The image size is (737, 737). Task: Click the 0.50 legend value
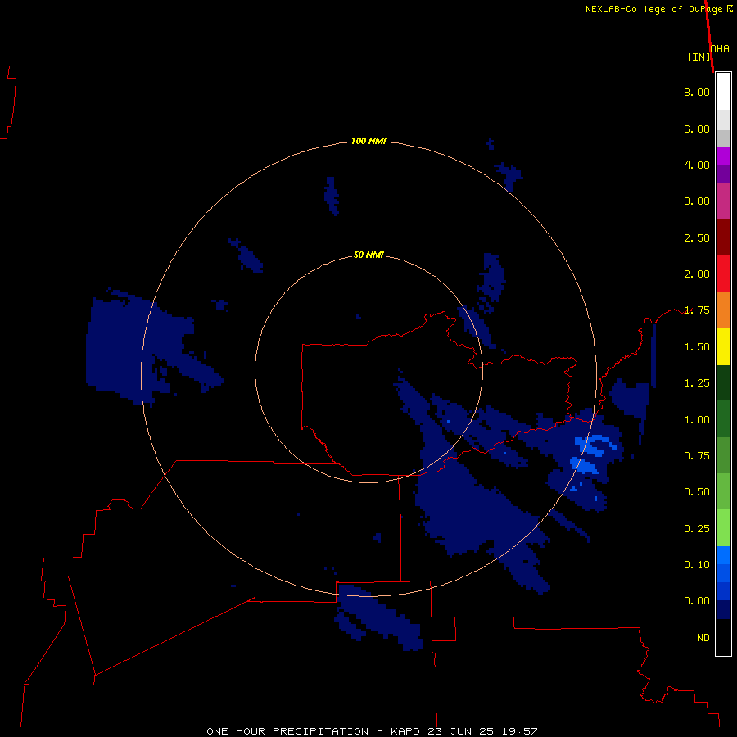(x=697, y=492)
